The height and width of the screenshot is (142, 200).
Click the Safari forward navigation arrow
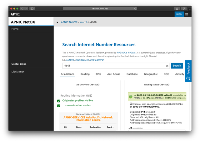coord(26,8)
